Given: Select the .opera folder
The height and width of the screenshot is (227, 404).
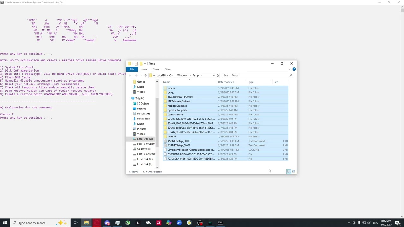Looking at the screenshot, I should (x=171, y=88).
